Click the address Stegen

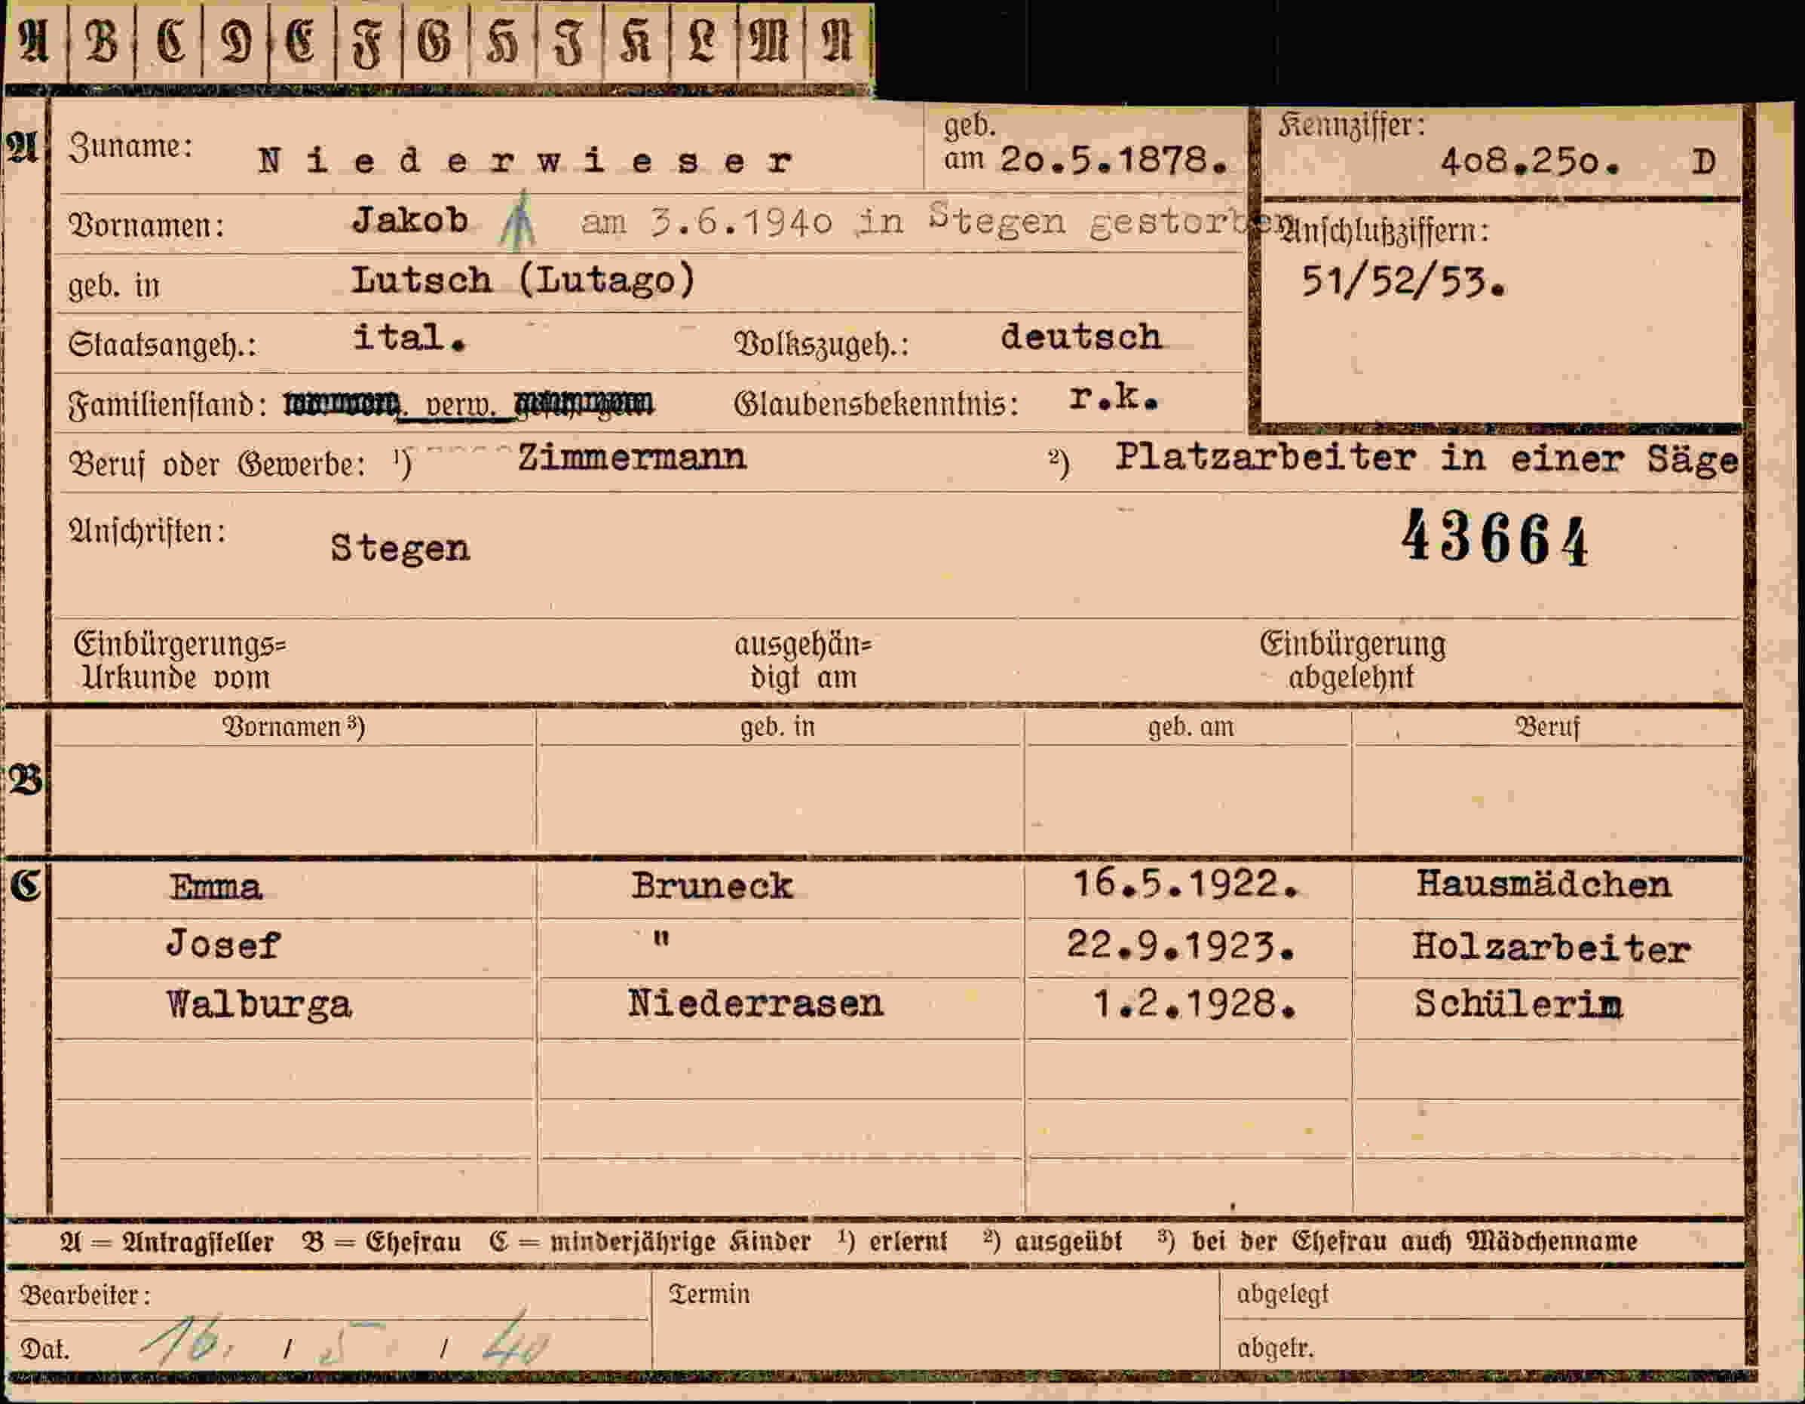pos(401,548)
